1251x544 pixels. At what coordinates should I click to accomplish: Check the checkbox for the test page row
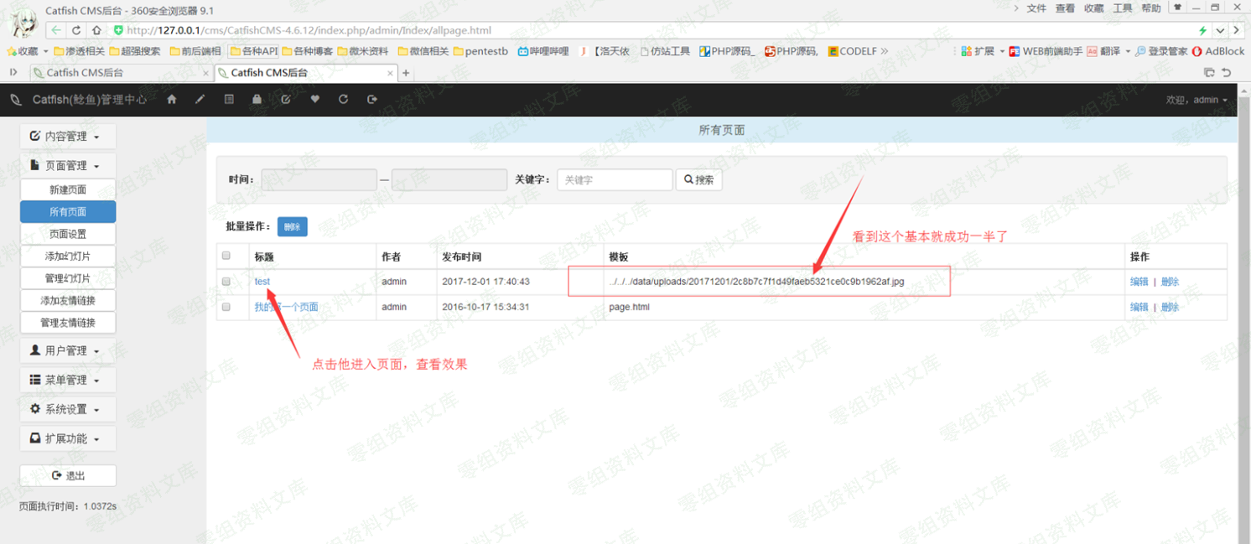pyautogui.click(x=226, y=282)
